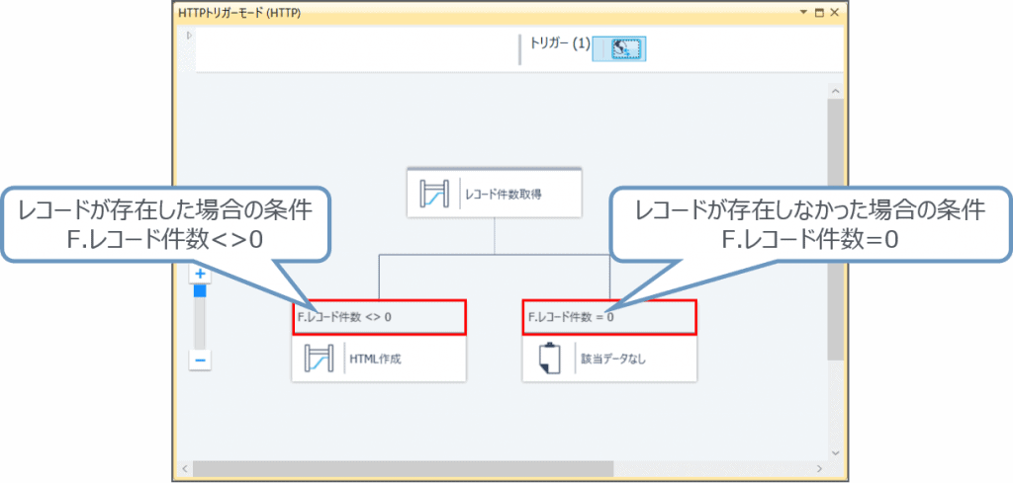Click the トリガー (1) label
This screenshot has width=1013, height=483.
coord(559,44)
